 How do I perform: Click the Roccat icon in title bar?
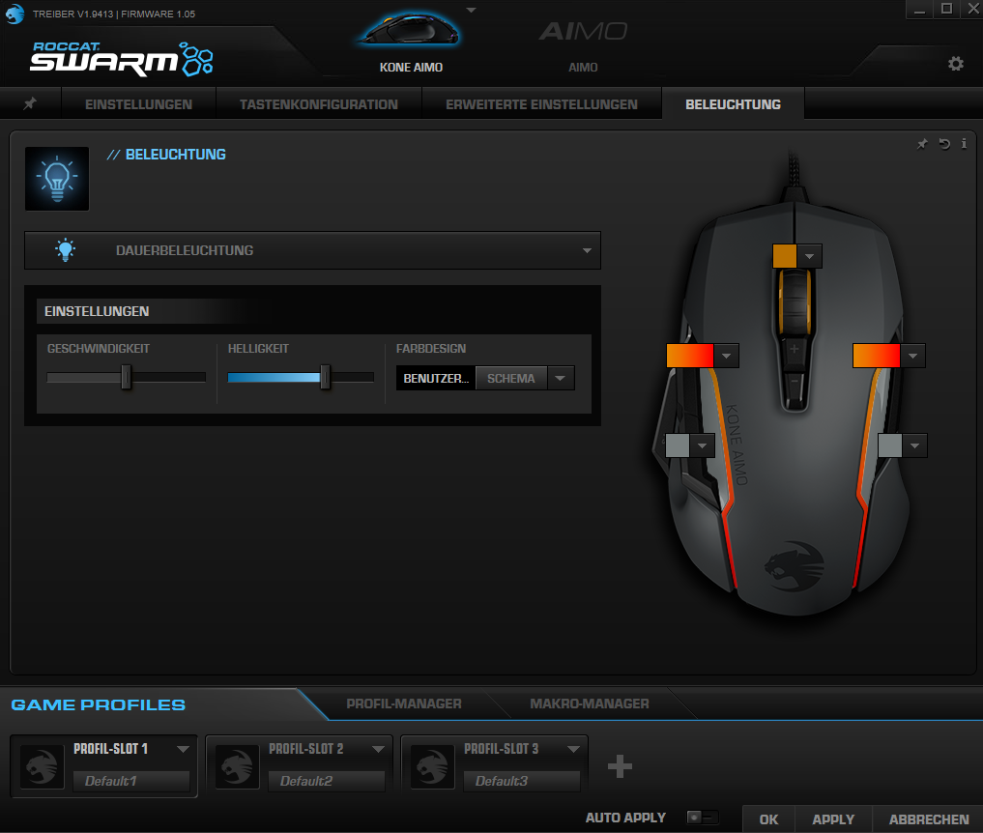click(x=14, y=14)
